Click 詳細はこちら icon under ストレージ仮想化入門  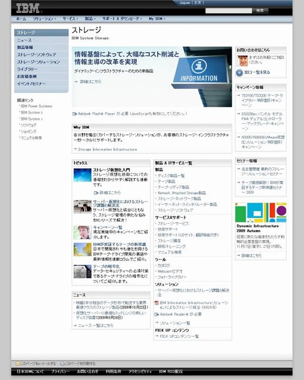click(96, 192)
